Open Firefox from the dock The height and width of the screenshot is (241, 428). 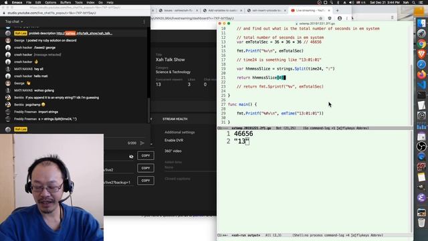tap(421, 74)
